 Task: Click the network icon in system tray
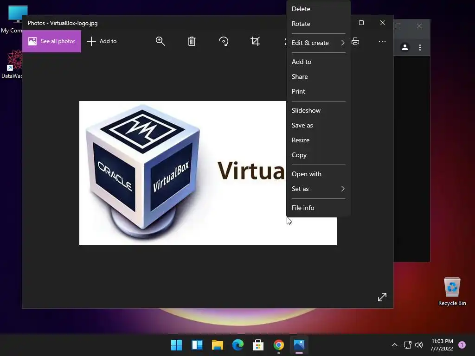408,345
